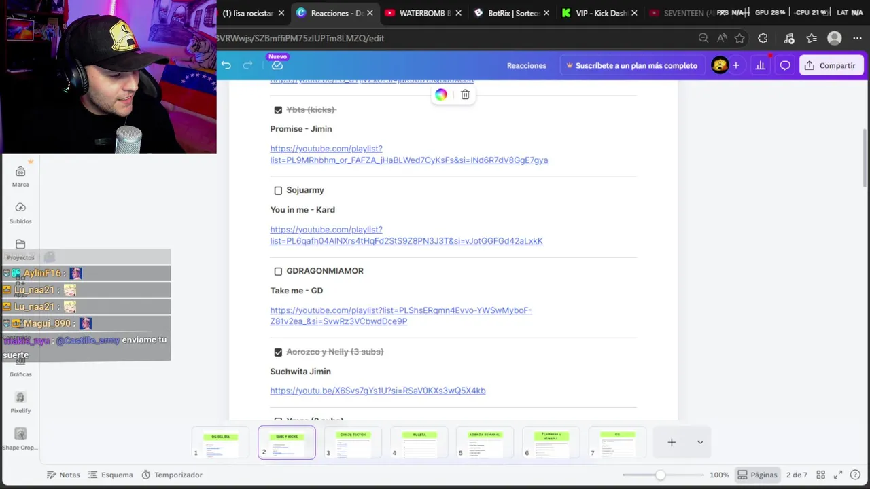Switch to the BotRix Sorteo tab
Screen dimensions: 870x489
tap(512, 13)
